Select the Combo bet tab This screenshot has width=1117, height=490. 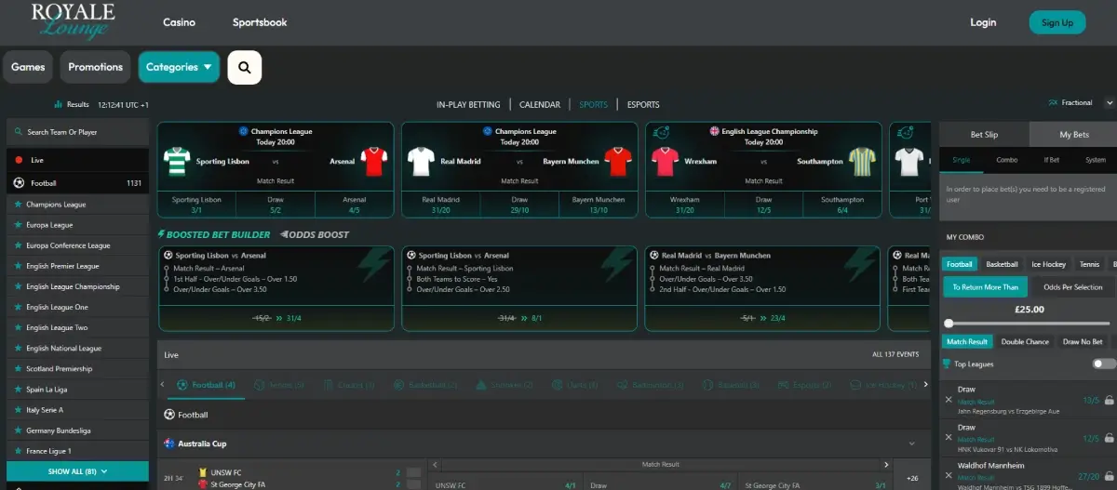1007,160
